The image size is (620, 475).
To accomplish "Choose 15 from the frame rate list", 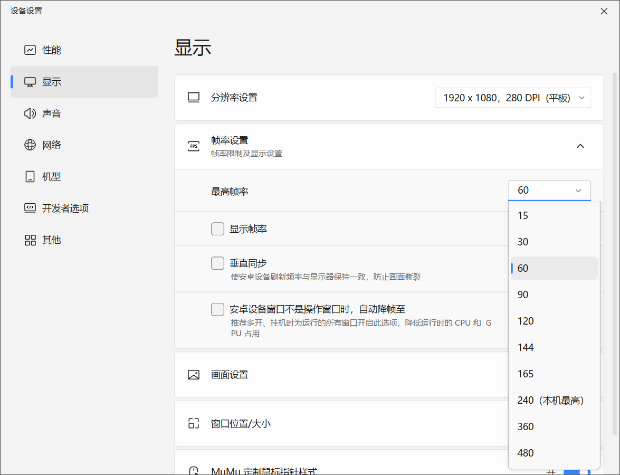I will (554, 215).
